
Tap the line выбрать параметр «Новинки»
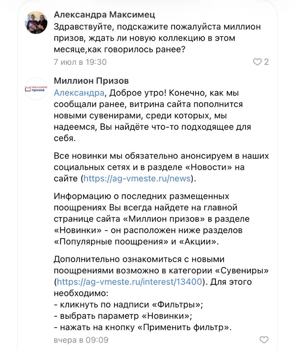click(x=123, y=316)
